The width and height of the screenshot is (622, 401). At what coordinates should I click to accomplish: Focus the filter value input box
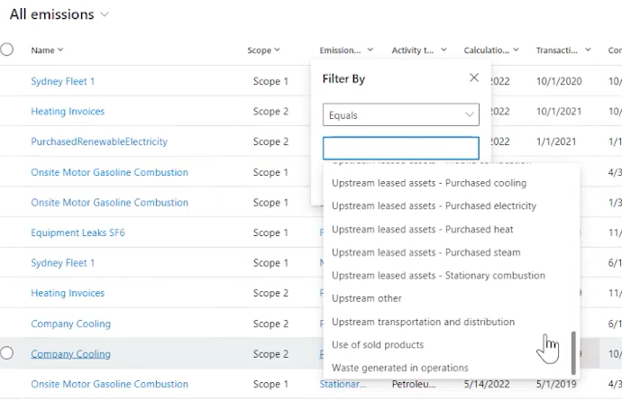tap(400, 149)
